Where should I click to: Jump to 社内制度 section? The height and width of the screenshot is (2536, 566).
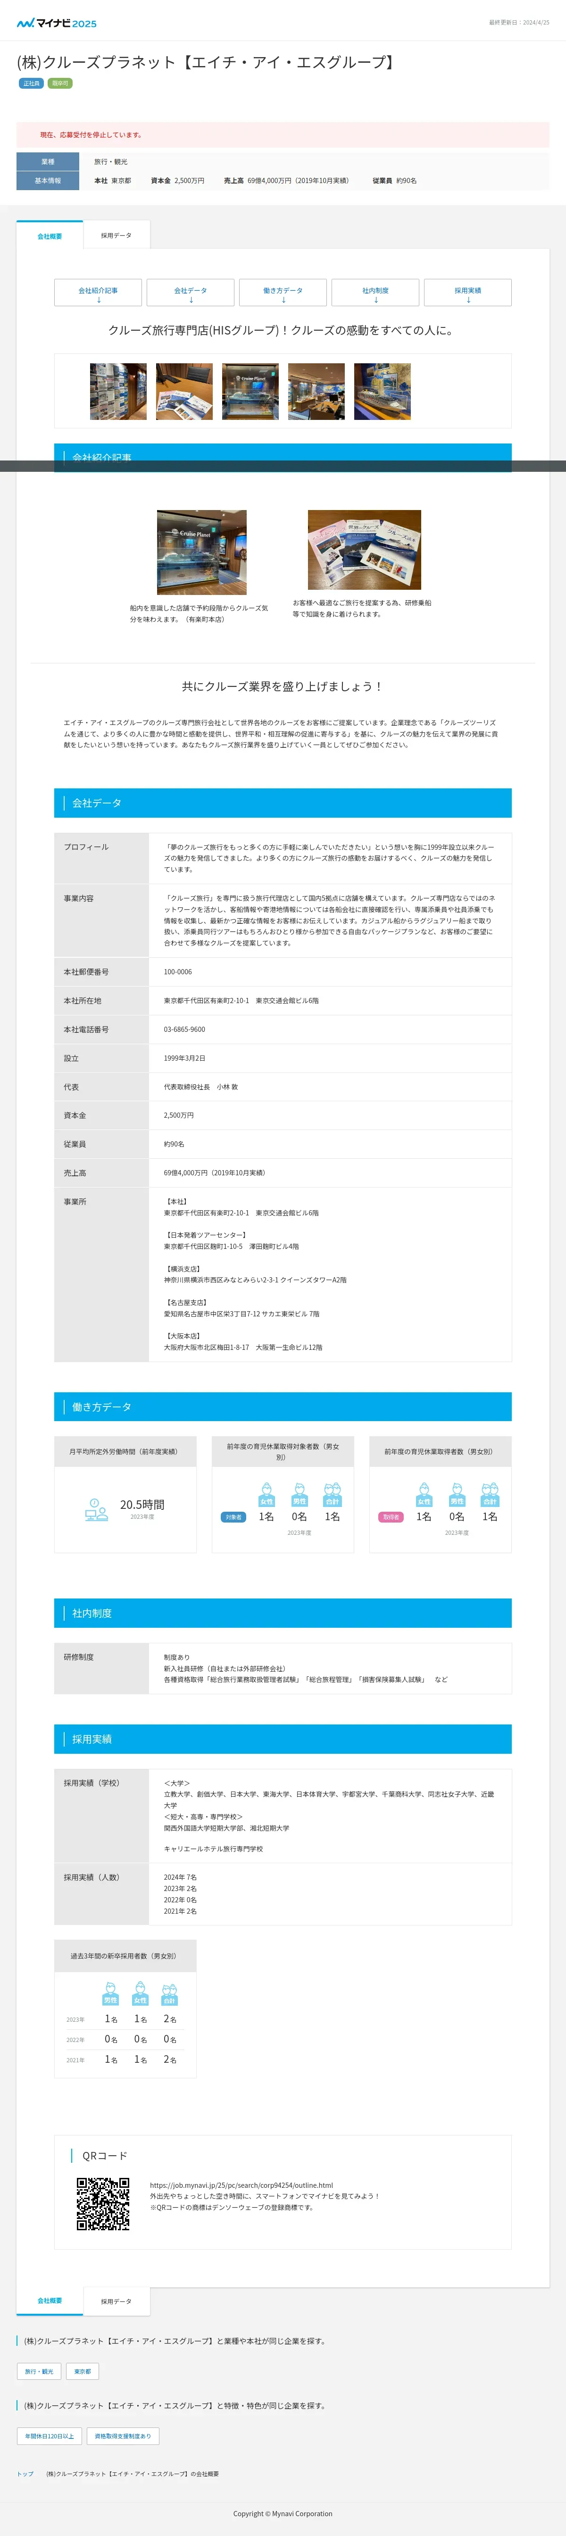coord(375,293)
